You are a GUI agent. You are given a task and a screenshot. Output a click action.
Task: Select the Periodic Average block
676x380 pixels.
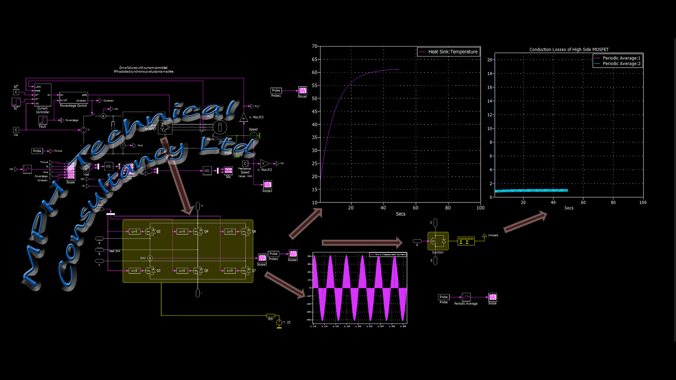(x=466, y=297)
